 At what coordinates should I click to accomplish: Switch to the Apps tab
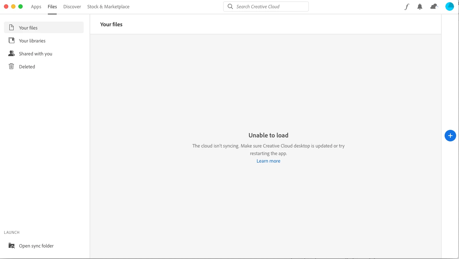click(36, 6)
